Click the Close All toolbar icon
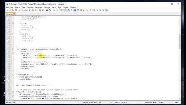Screen dimensions: 186x105 tap(22, 10)
